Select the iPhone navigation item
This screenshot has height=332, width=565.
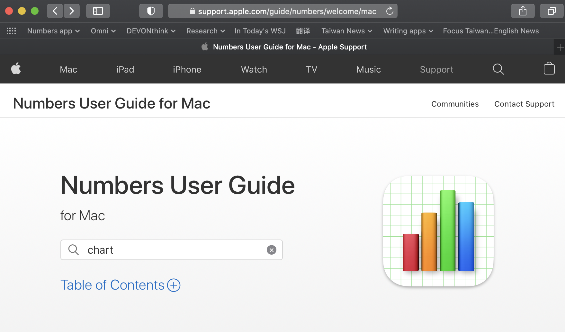coord(187,69)
